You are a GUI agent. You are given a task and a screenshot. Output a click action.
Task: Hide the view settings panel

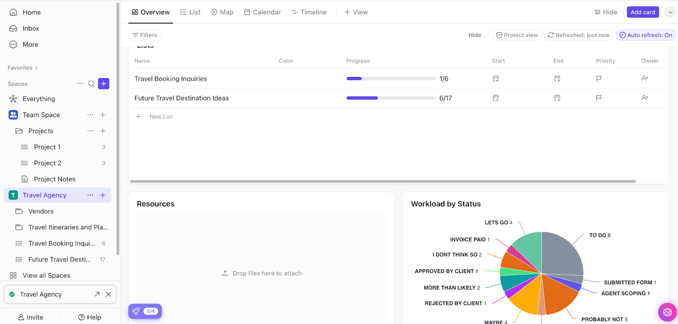coord(606,12)
